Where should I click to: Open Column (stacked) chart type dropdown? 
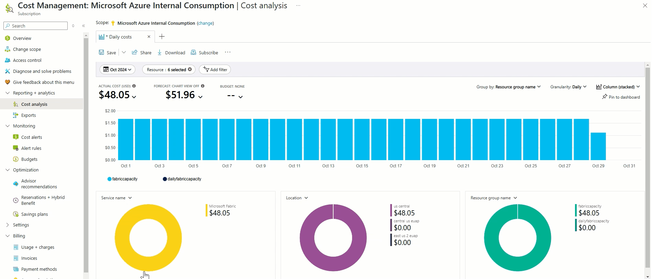tap(618, 87)
